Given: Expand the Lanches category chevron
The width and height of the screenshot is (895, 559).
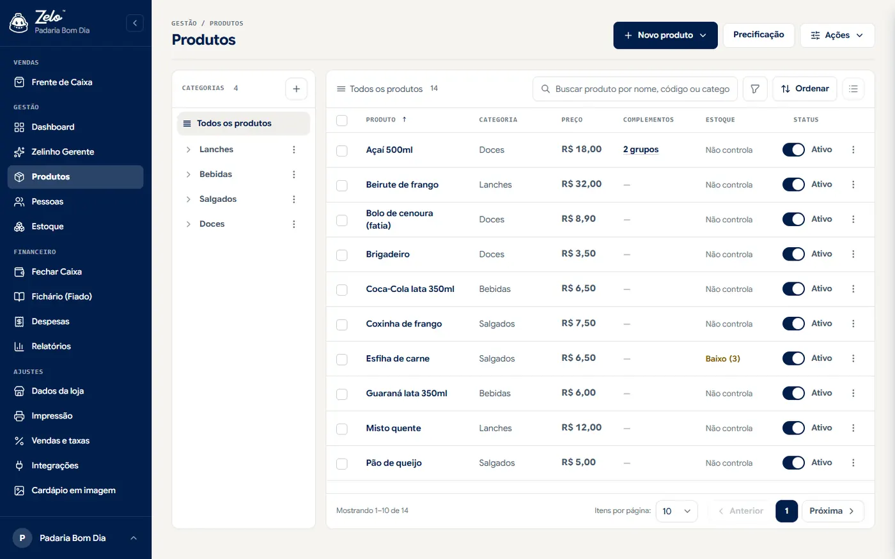Looking at the screenshot, I should [x=188, y=149].
